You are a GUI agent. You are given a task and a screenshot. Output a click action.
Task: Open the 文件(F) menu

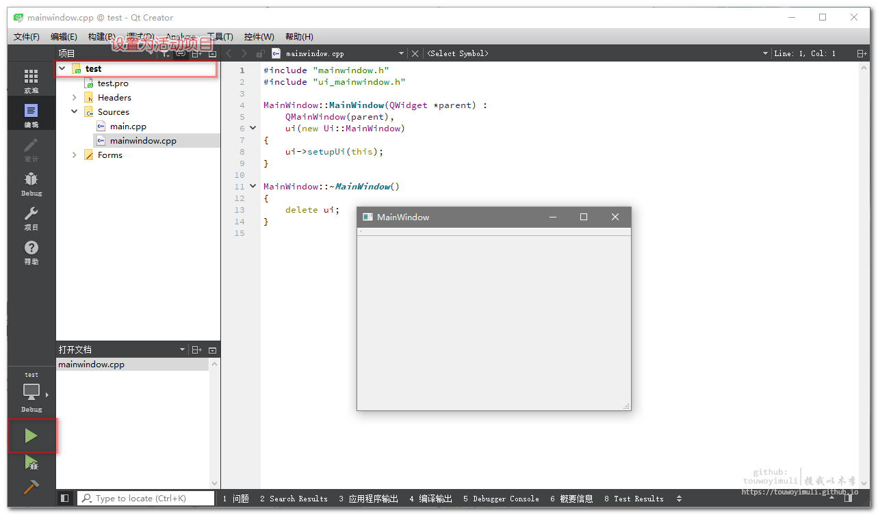click(27, 37)
